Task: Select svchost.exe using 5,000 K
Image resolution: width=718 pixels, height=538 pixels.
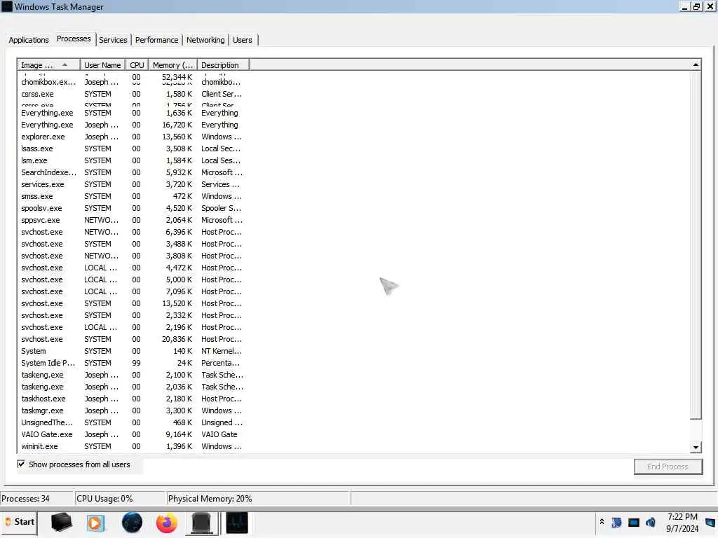Action: coord(132,280)
